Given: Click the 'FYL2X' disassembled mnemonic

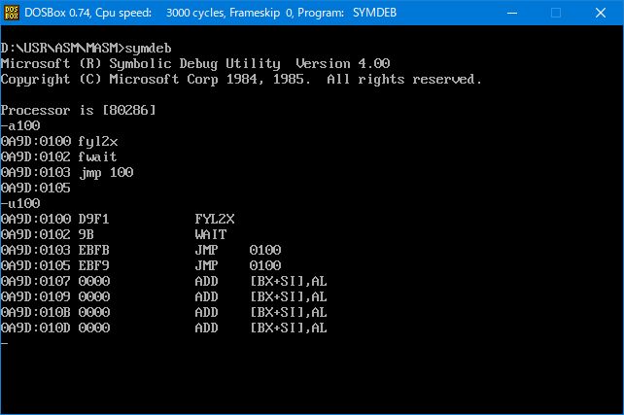Looking at the screenshot, I should coord(215,219).
